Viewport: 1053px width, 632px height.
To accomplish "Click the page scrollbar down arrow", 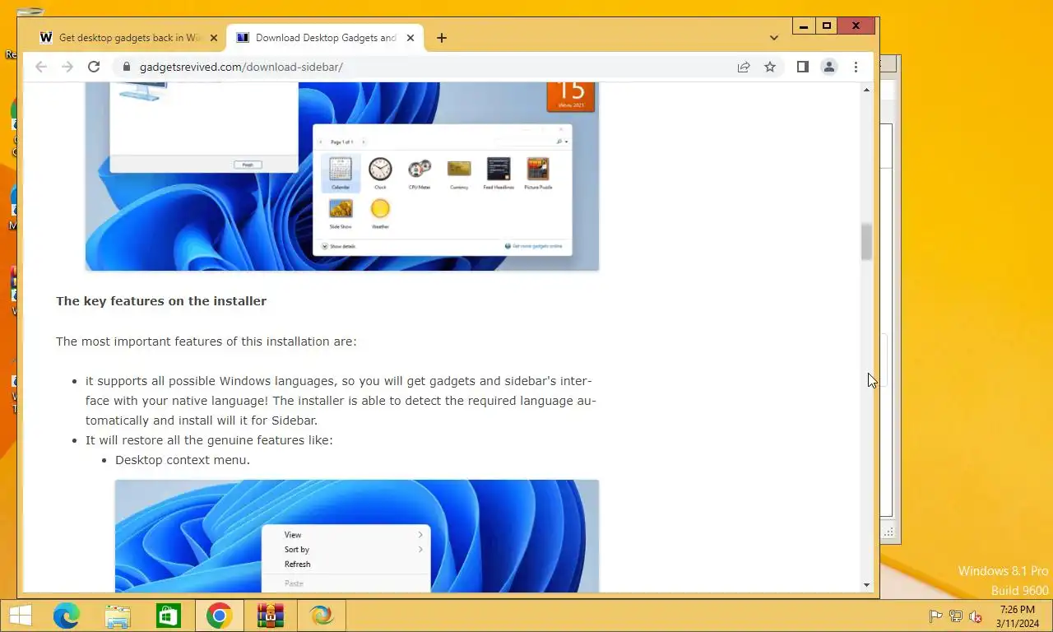I will (866, 585).
